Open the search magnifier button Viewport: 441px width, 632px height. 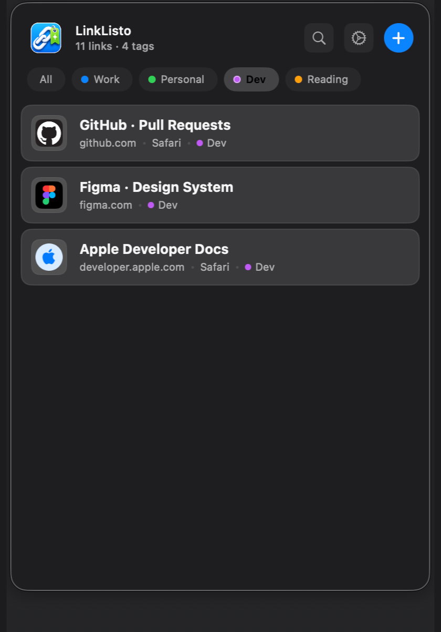point(319,38)
